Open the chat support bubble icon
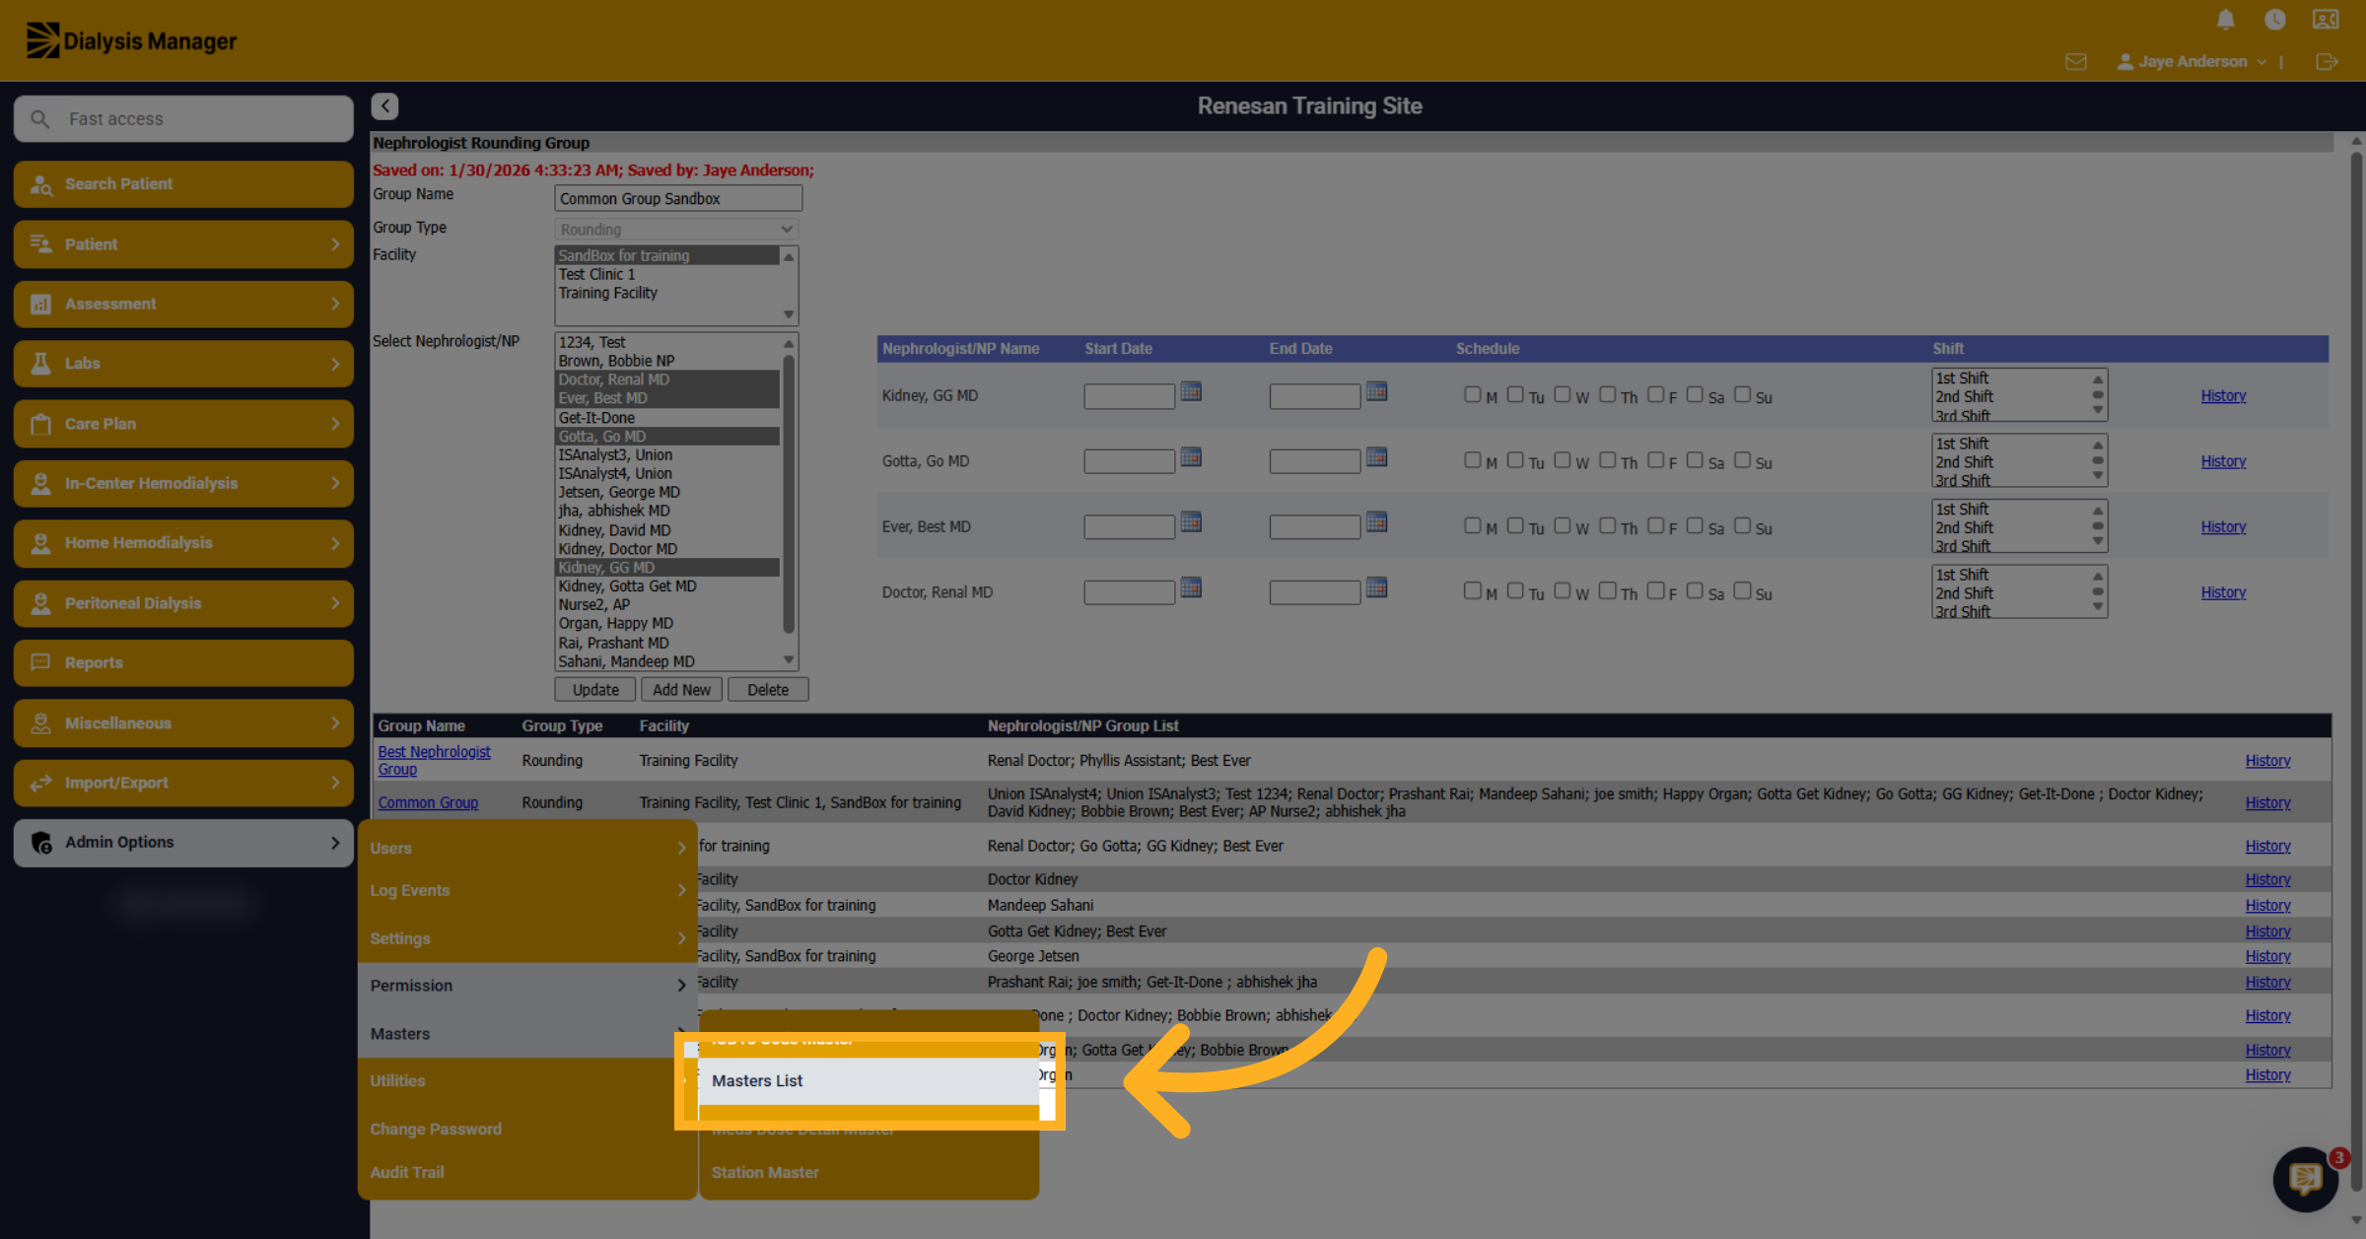 (x=2305, y=1178)
